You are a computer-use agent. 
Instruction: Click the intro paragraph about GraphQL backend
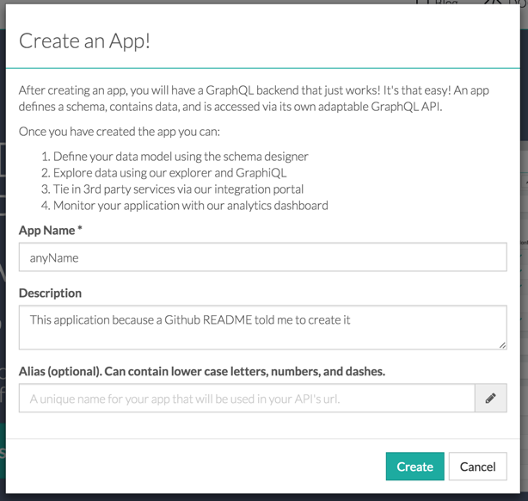click(x=254, y=98)
